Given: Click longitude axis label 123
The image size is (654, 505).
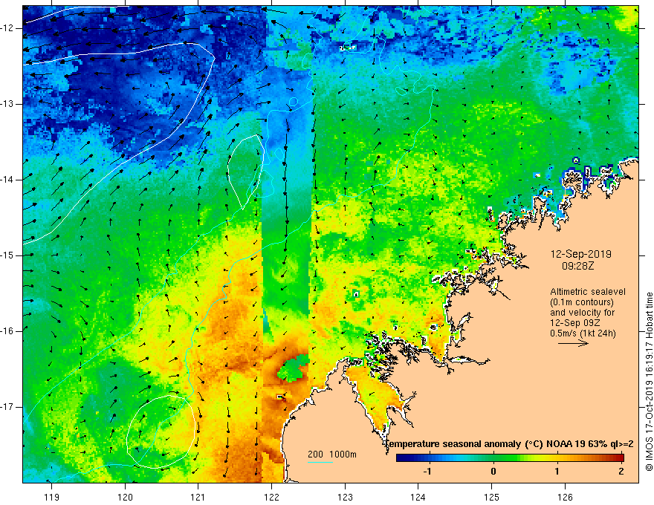Looking at the screenshot, I should pyautogui.click(x=345, y=498).
